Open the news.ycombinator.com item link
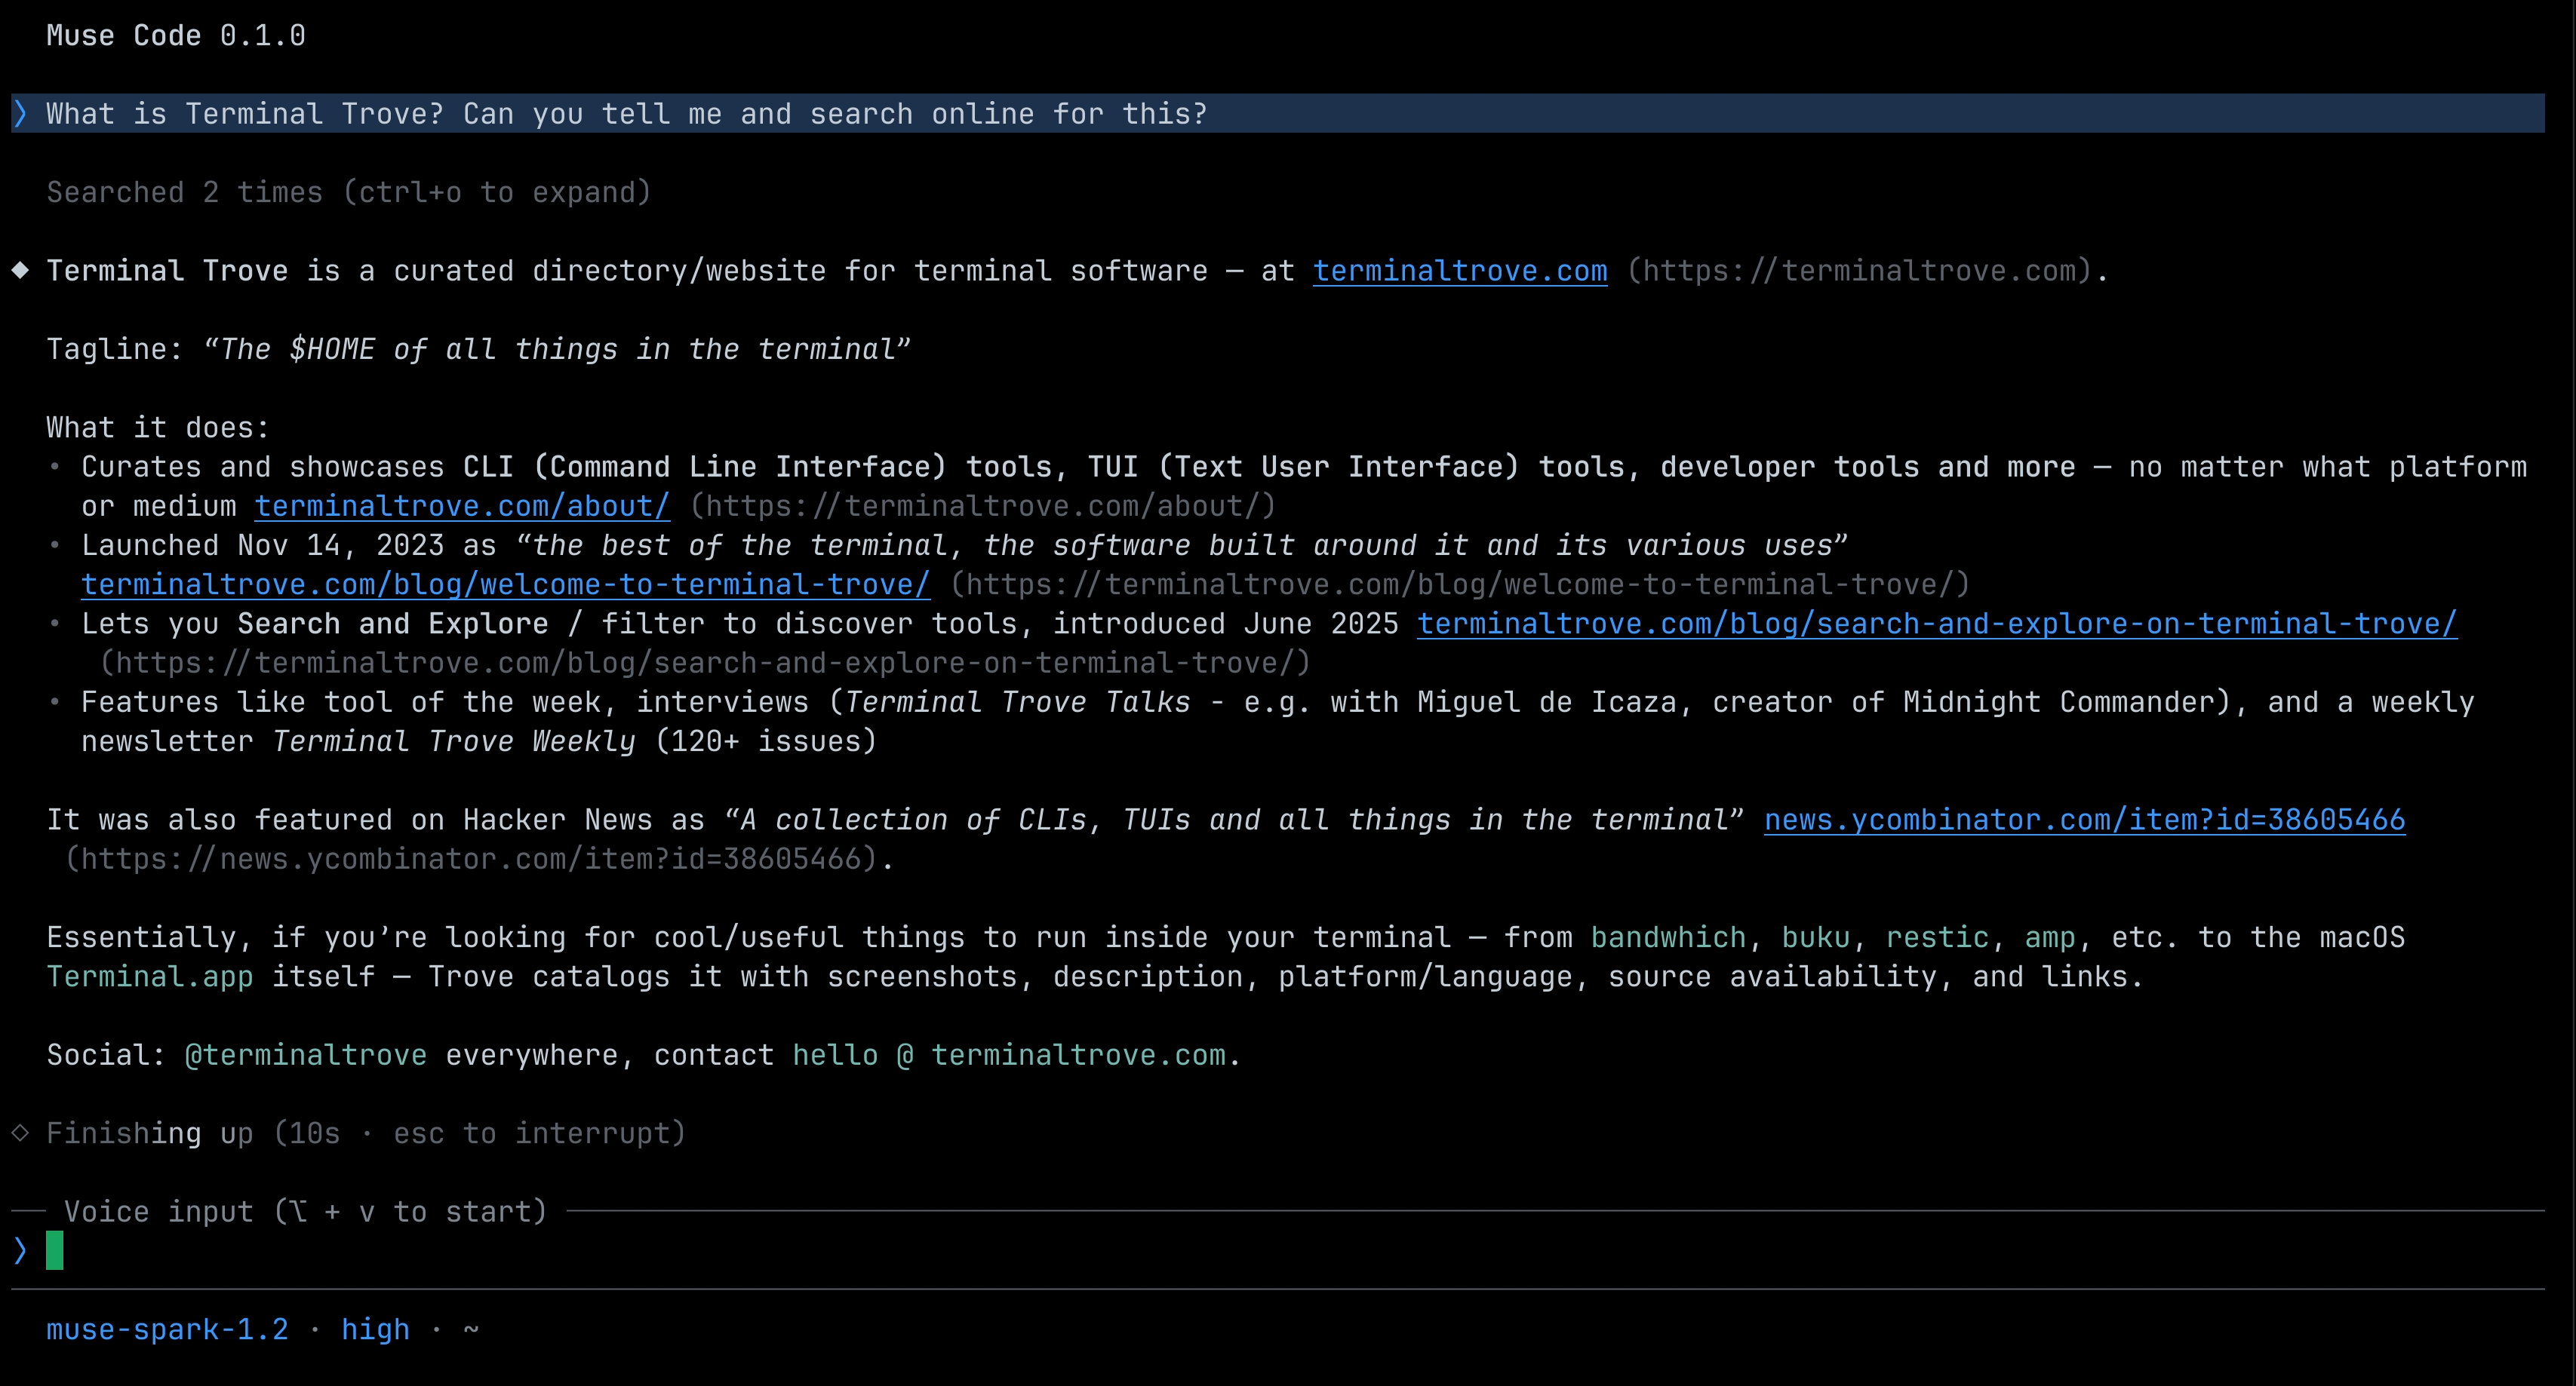 coord(2085,820)
